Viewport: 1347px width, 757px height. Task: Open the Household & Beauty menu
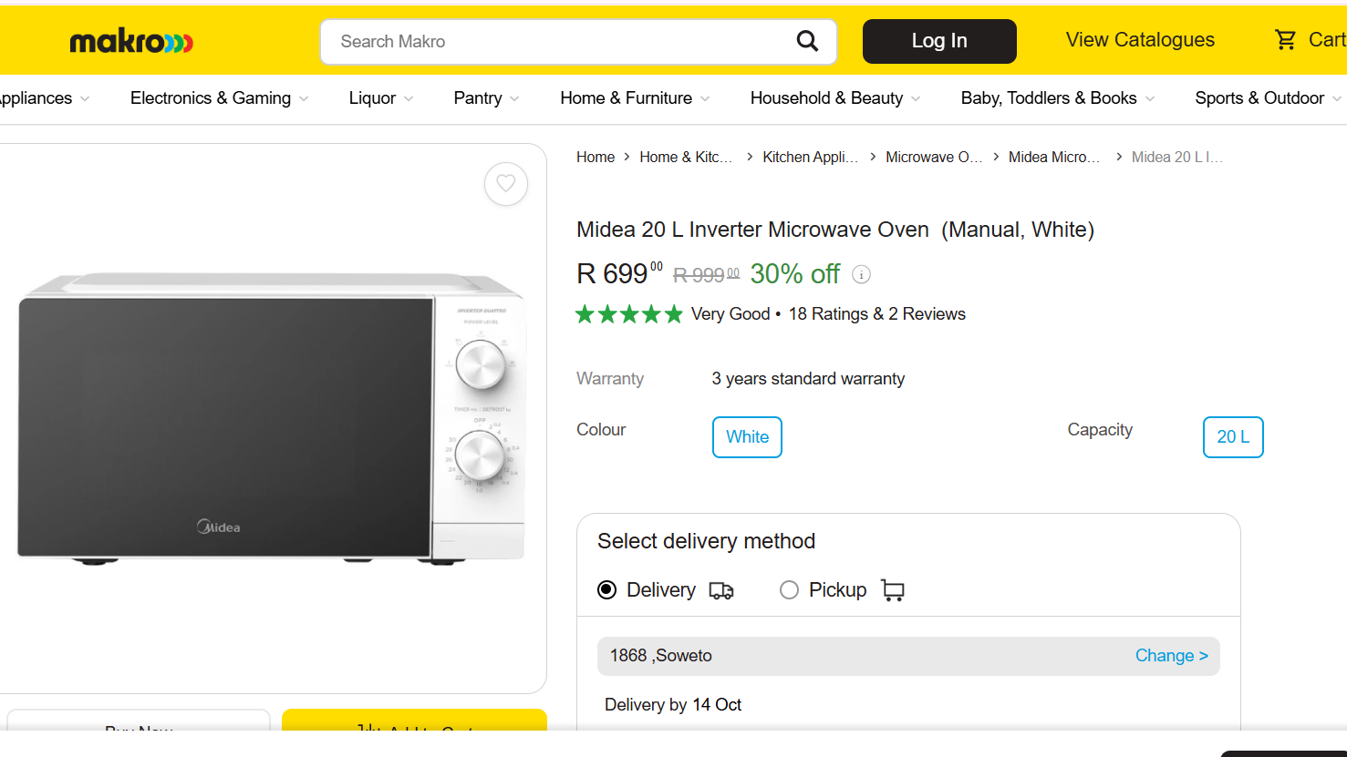834,98
